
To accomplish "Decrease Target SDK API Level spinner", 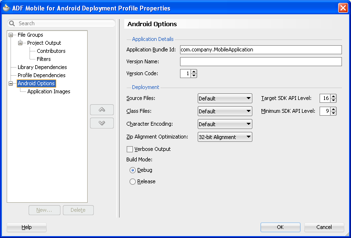I will click(x=333, y=100).
